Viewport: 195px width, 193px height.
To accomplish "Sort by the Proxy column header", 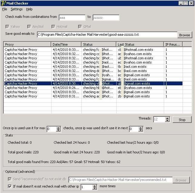I will click(x=27, y=44).
